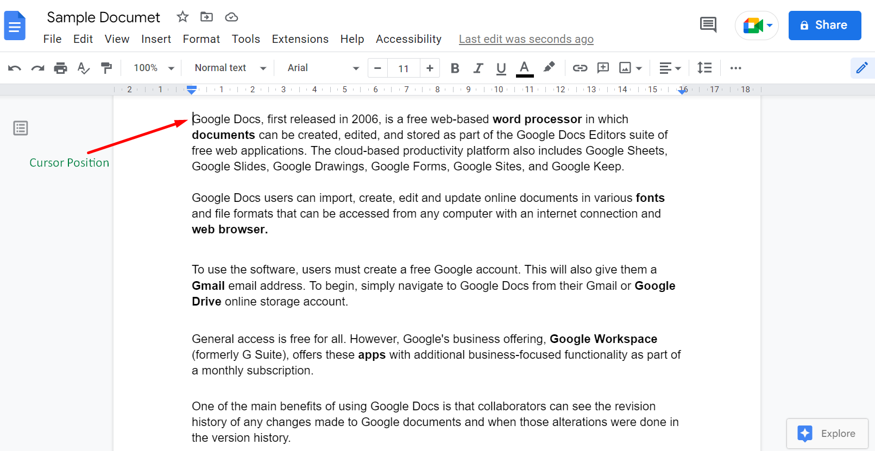
Task: Click the Share button
Action: click(x=824, y=26)
